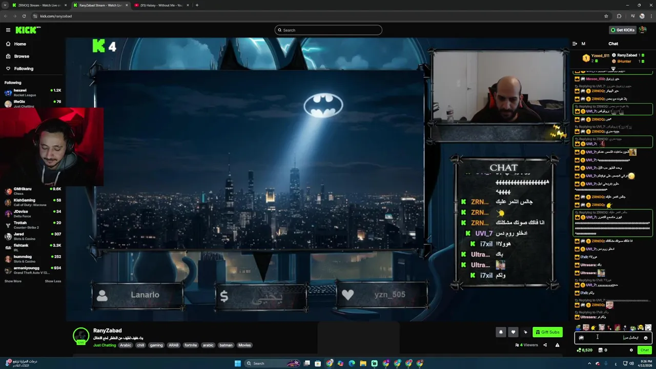Open the tab search dropdown arrow
Viewport: 656px width, 369px height.
5,5
